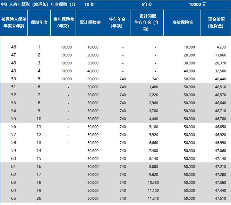The image size is (231, 205).
Task: Select the 累计保险费 column header
Action: click(89, 23)
